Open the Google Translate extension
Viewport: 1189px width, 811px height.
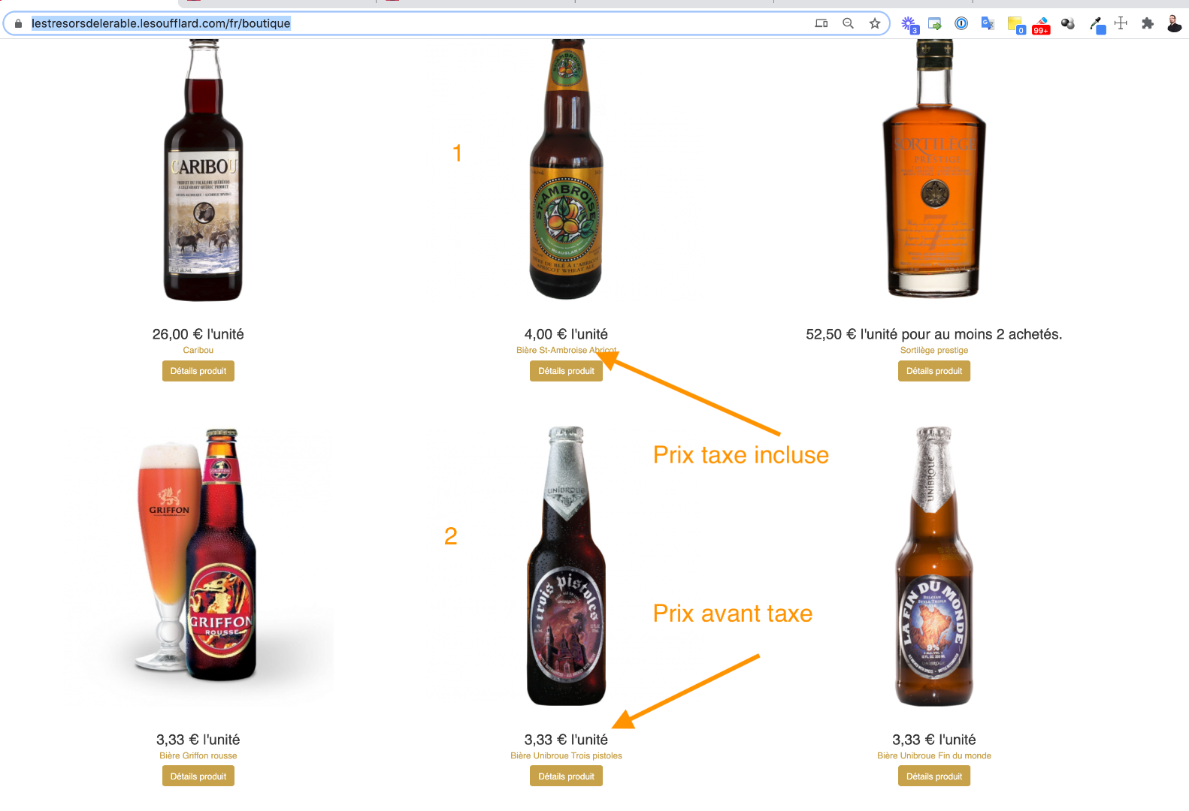988,23
